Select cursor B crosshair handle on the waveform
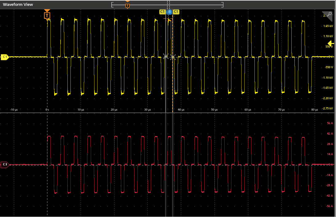 pyautogui.click(x=173, y=57)
